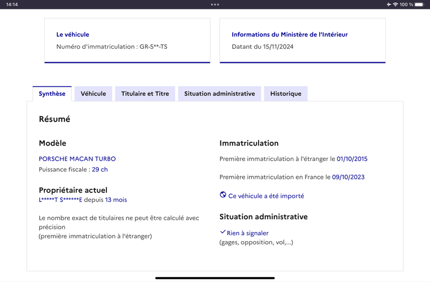Click foreign registration date 01/10/2015
The width and height of the screenshot is (430, 282).
352,159
